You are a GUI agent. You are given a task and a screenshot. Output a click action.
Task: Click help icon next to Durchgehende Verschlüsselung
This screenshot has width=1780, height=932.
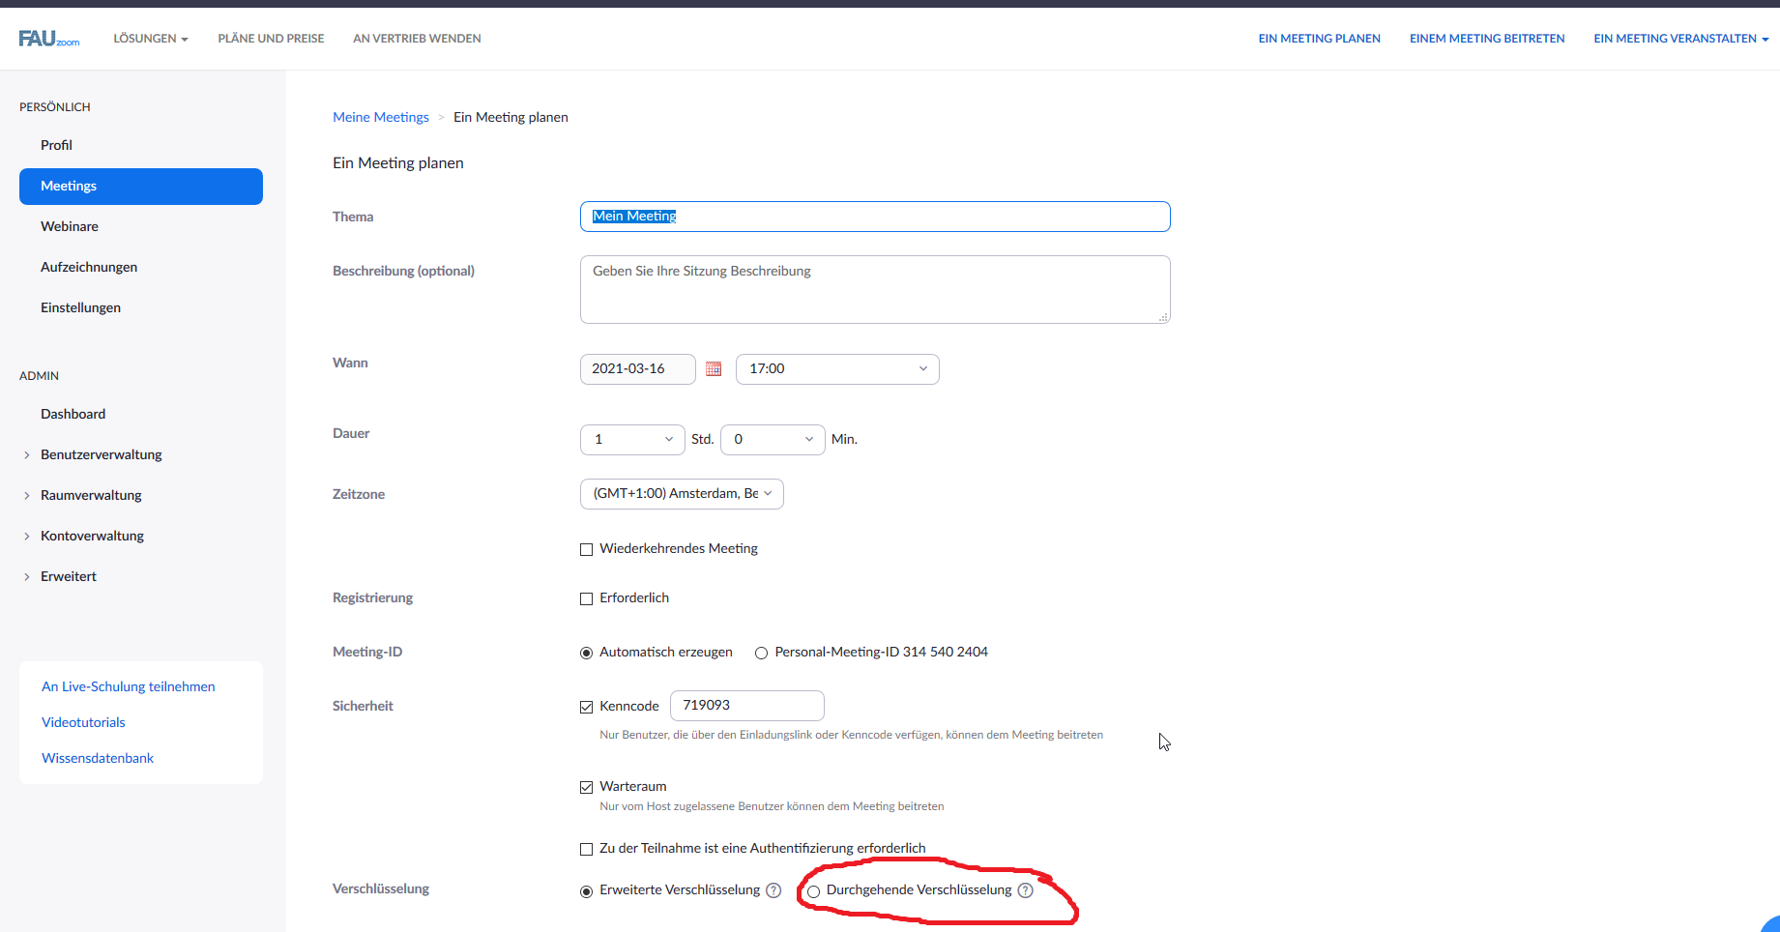pos(1026,890)
